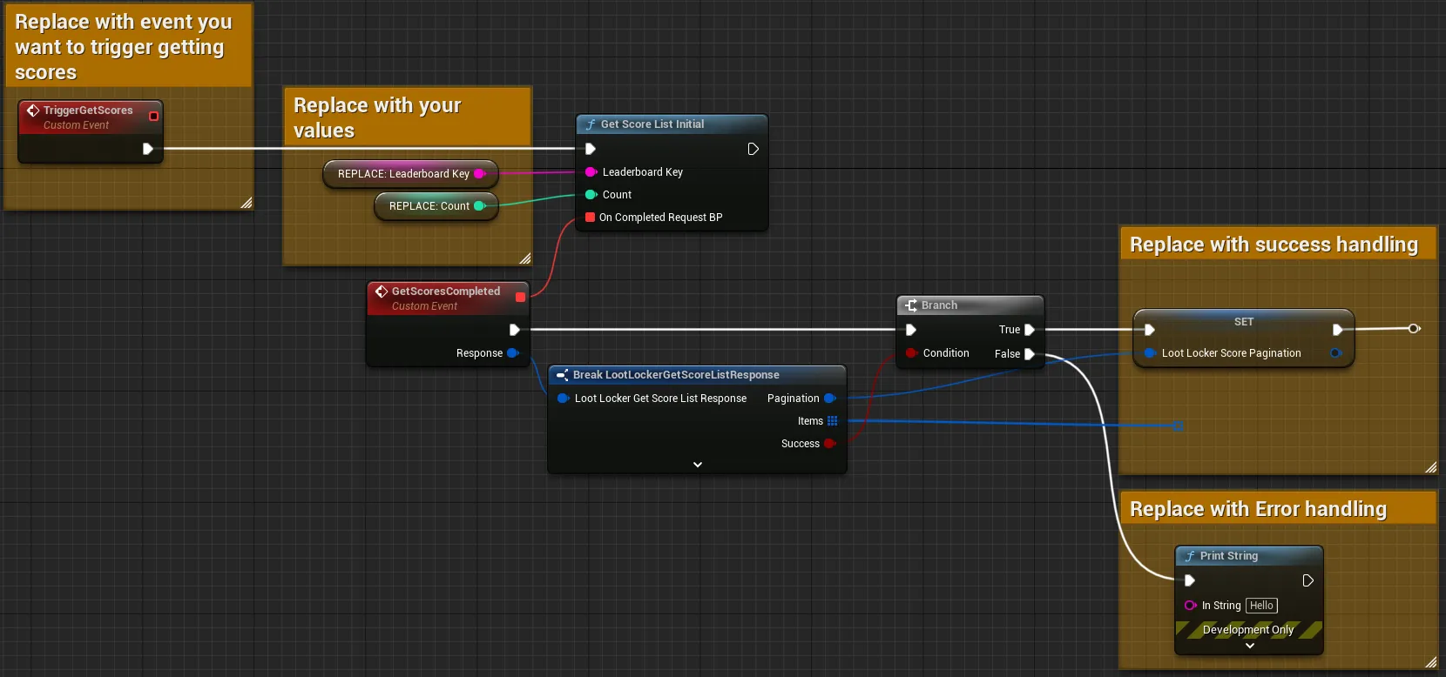Click Branch False output pin

pos(1030,354)
